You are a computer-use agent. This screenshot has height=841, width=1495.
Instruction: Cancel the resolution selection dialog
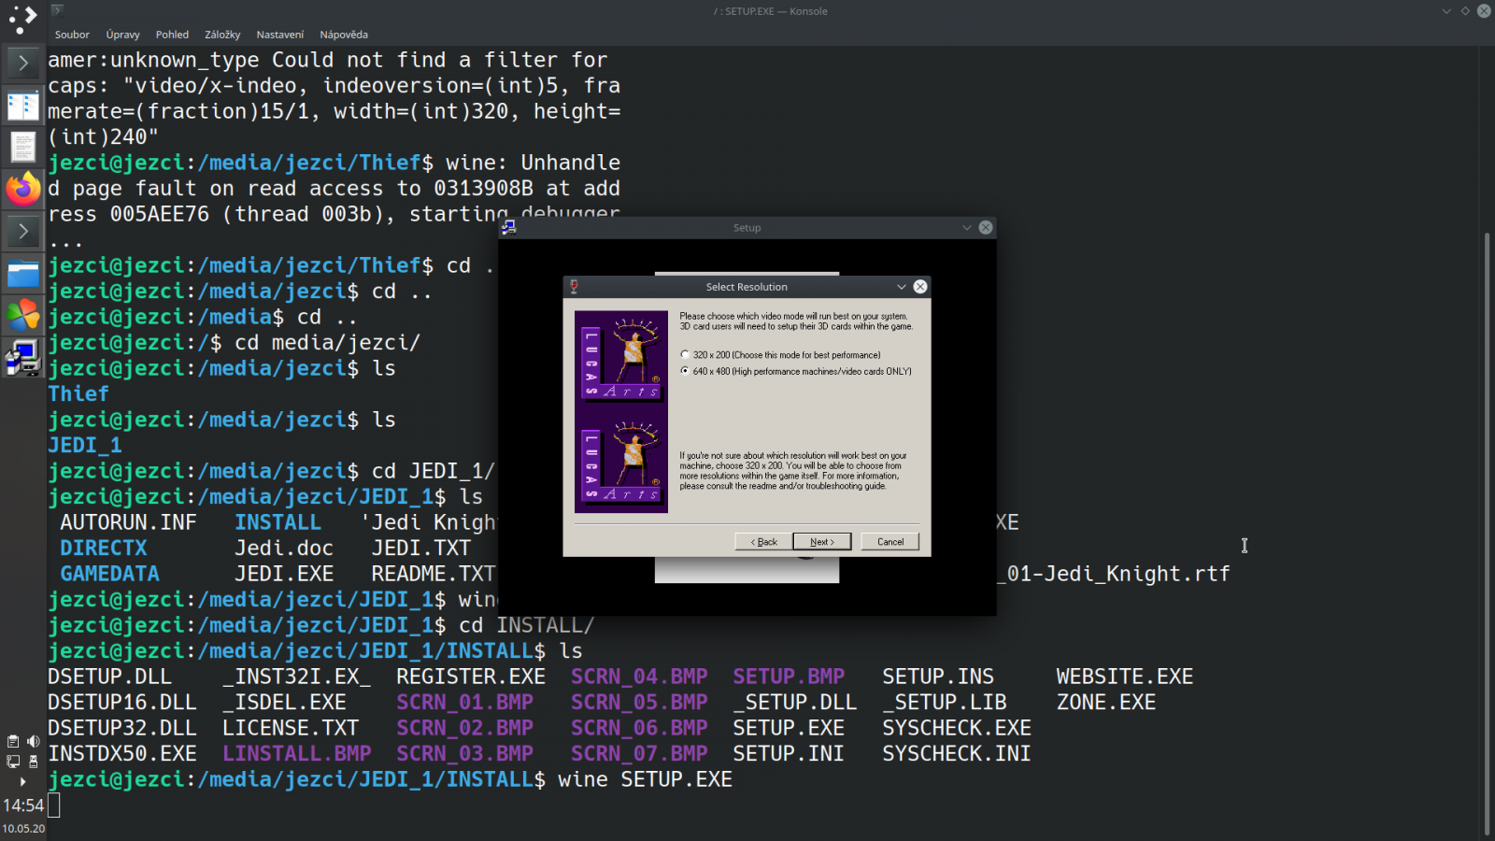point(889,541)
